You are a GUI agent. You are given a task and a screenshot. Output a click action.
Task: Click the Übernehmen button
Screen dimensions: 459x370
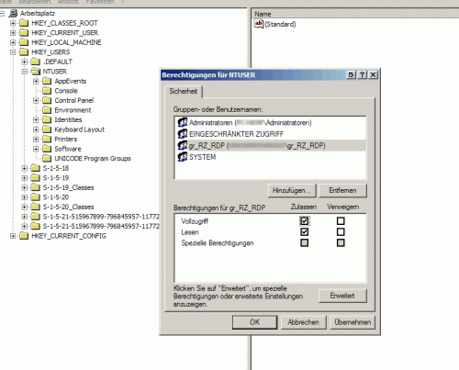pyautogui.click(x=353, y=322)
